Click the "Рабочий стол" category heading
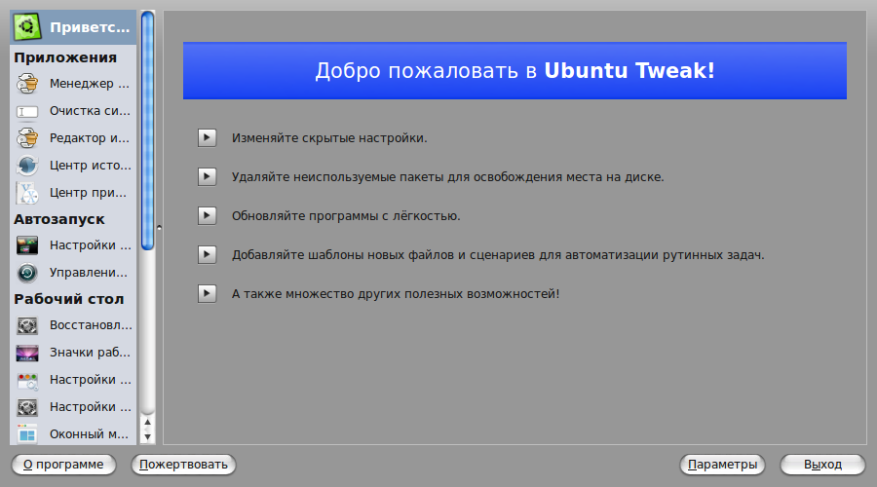The image size is (877, 487). click(69, 299)
